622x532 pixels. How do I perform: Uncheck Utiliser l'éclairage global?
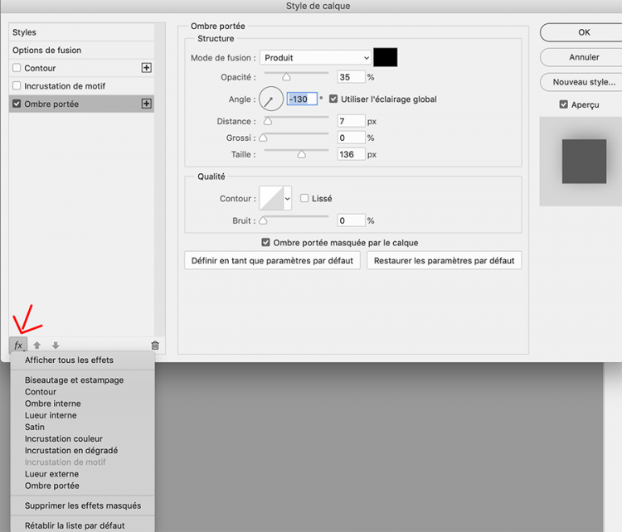tap(333, 99)
